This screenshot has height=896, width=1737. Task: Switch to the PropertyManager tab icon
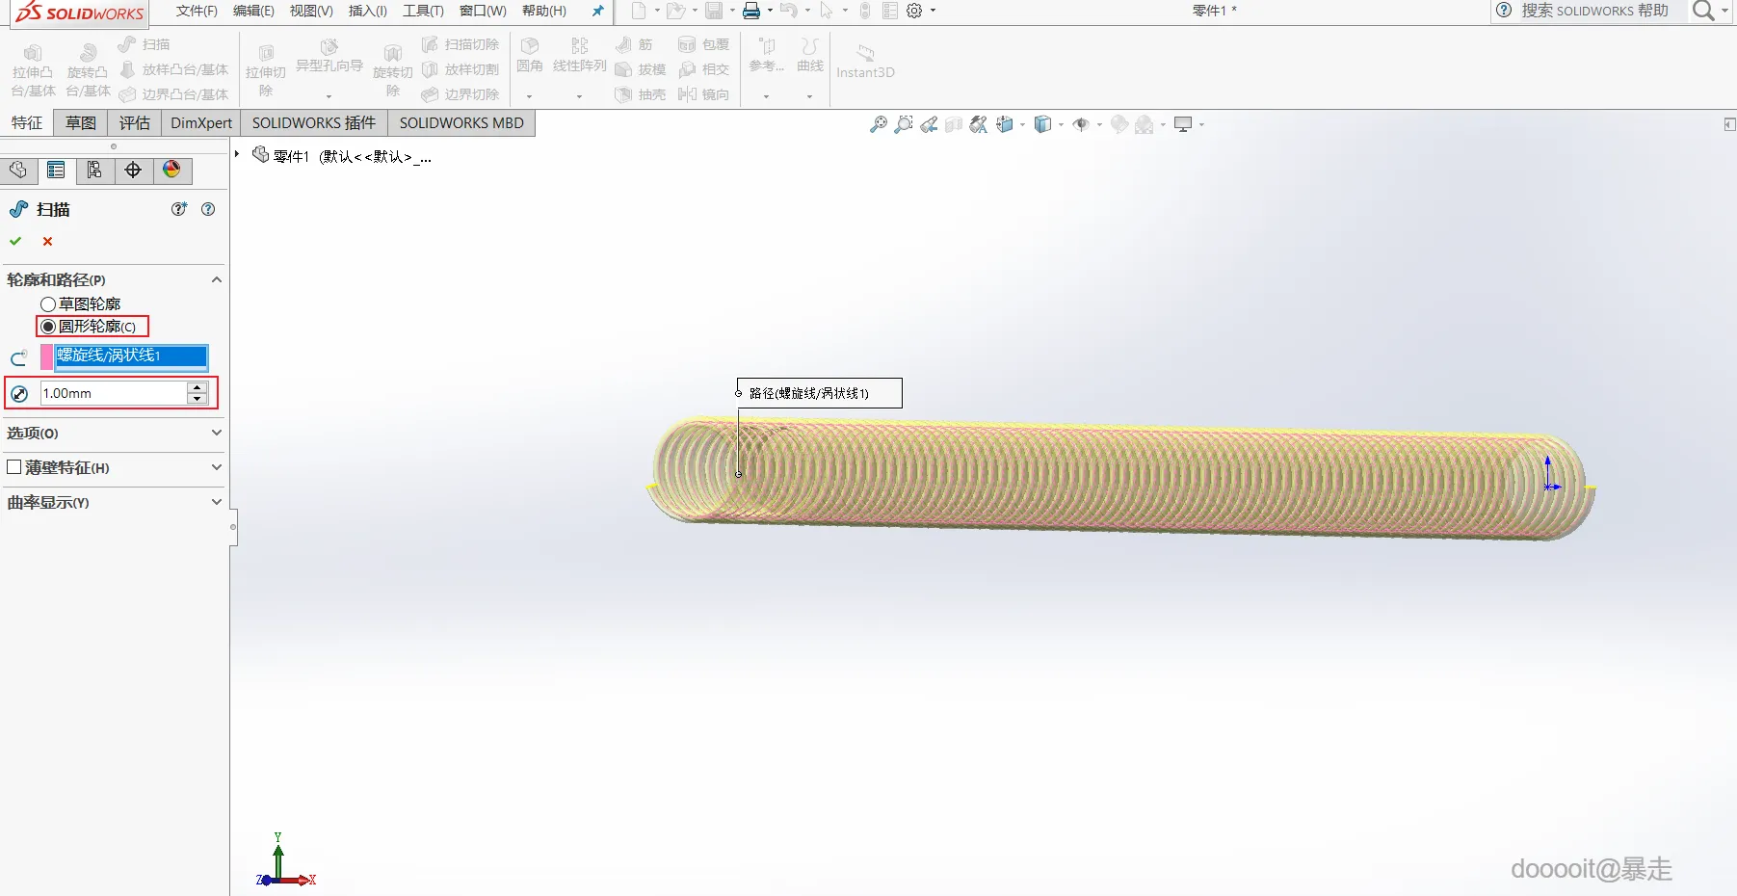coord(56,171)
